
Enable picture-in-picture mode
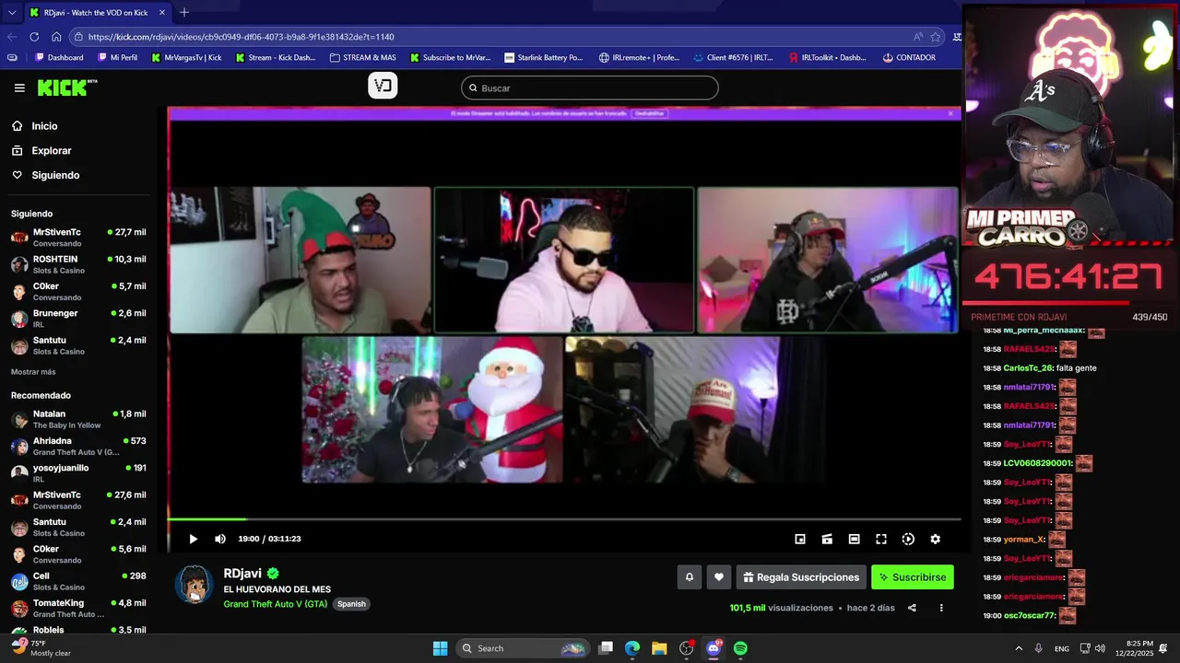tap(800, 539)
